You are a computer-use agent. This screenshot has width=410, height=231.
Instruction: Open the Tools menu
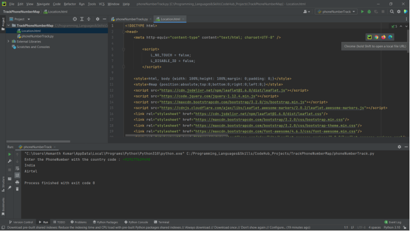coord(92,4)
